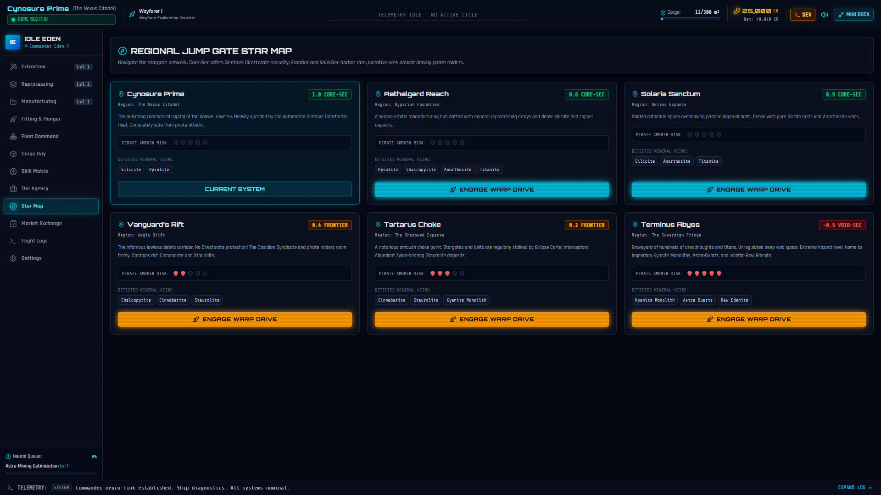881x495 pixels.
Task: Engage warp drive to Terminus Abyss
Action: click(x=749, y=319)
